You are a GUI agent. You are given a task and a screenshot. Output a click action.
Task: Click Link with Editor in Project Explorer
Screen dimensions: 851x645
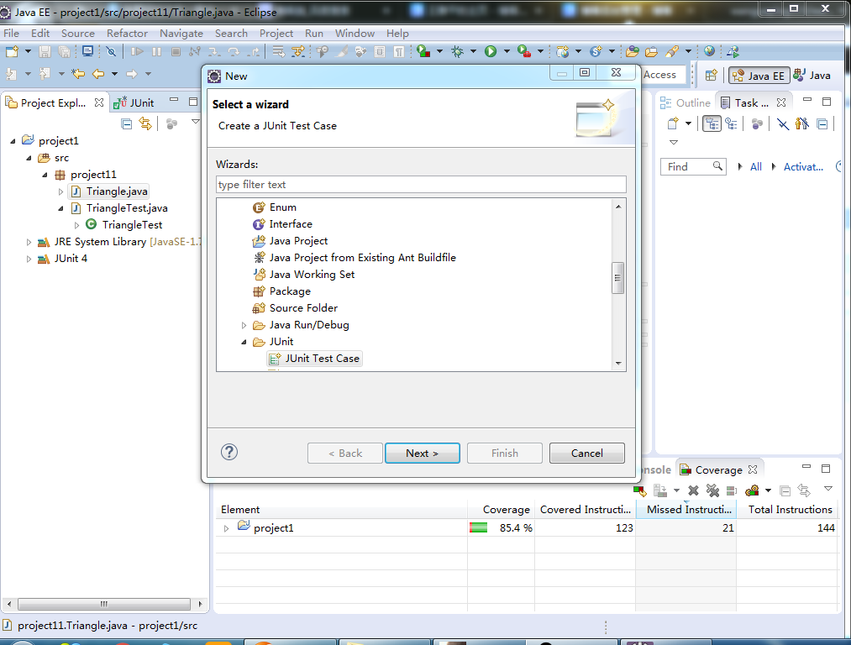click(x=144, y=123)
